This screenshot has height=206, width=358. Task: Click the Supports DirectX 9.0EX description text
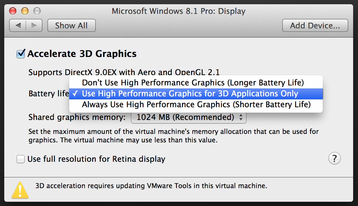[x=124, y=72]
